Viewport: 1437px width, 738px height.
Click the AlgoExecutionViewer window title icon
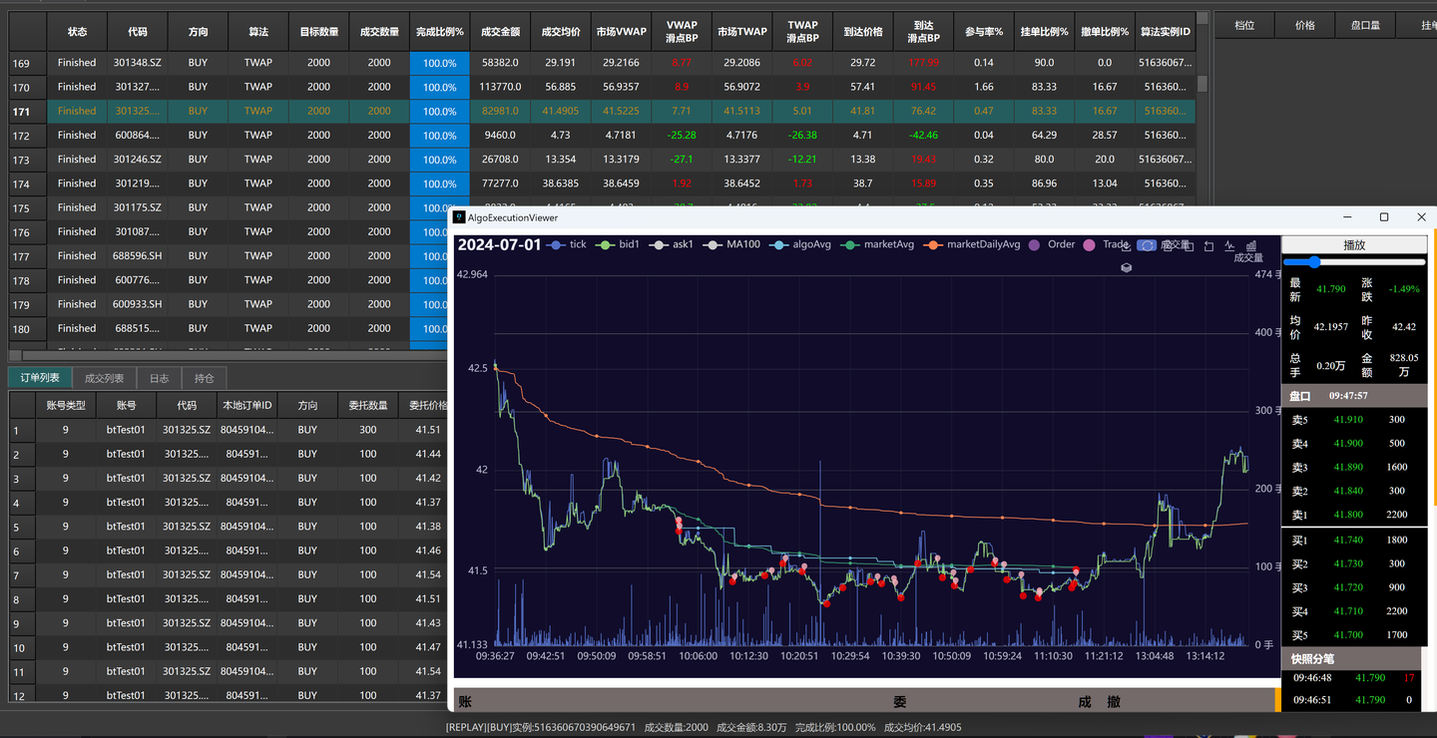[459, 217]
